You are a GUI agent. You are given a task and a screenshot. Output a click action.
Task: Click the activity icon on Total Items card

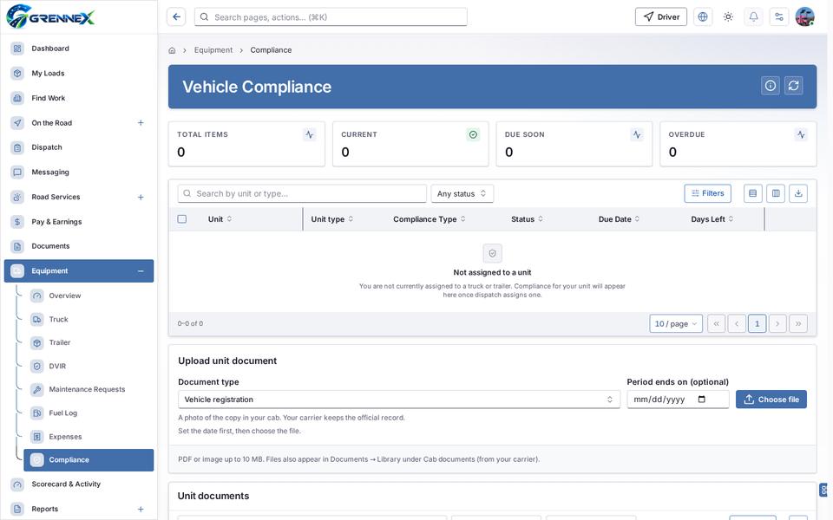point(310,135)
